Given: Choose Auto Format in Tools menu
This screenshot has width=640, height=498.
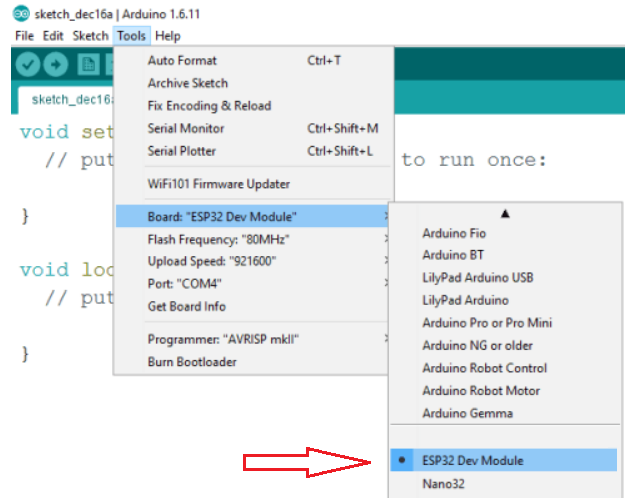Looking at the screenshot, I should click(253, 60).
